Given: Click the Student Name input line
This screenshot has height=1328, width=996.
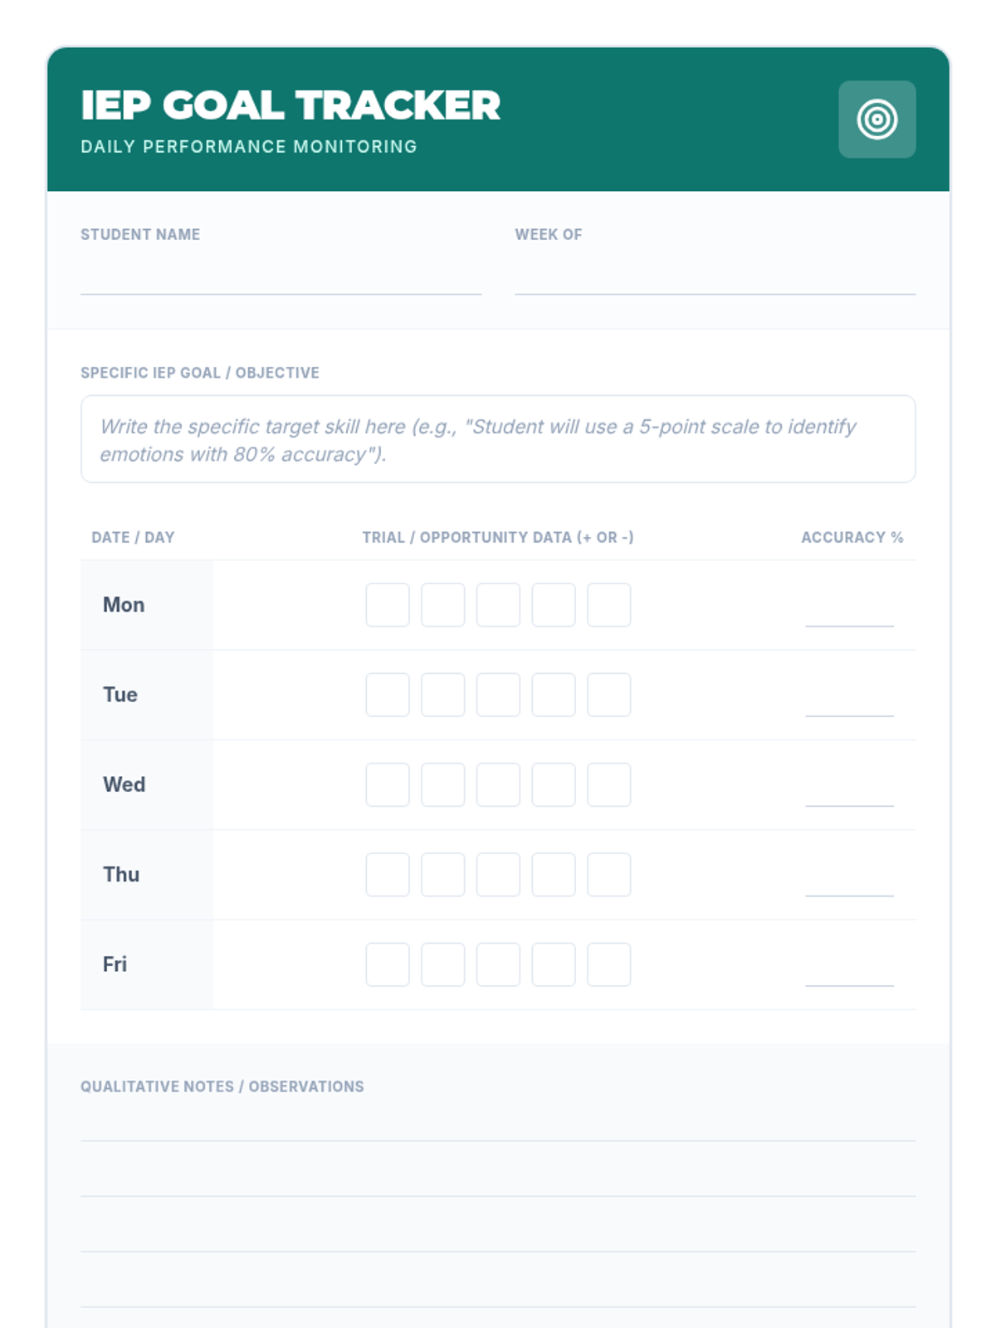Looking at the screenshot, I should (281, 278).
